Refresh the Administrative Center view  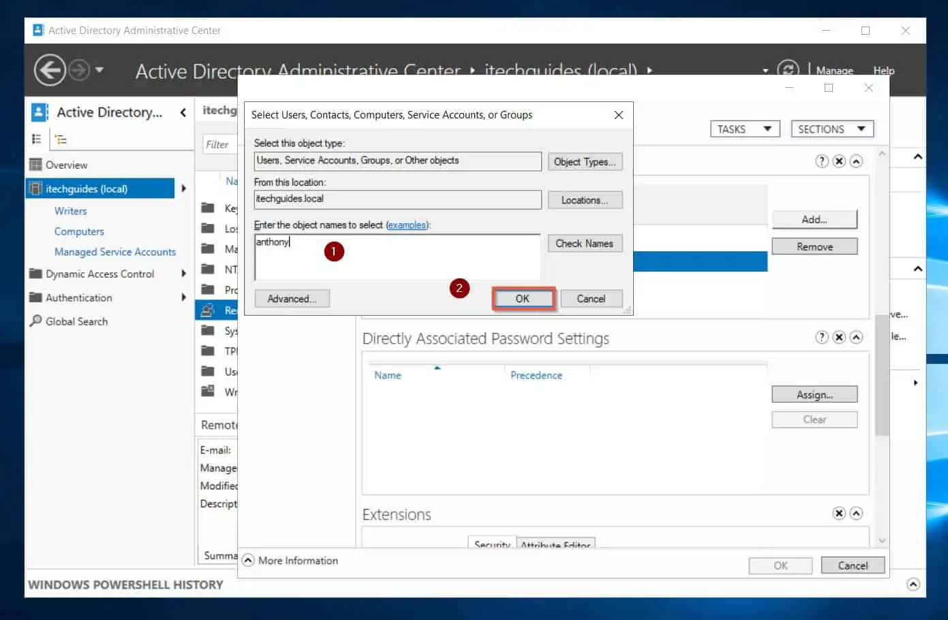[x=788, y=69]
